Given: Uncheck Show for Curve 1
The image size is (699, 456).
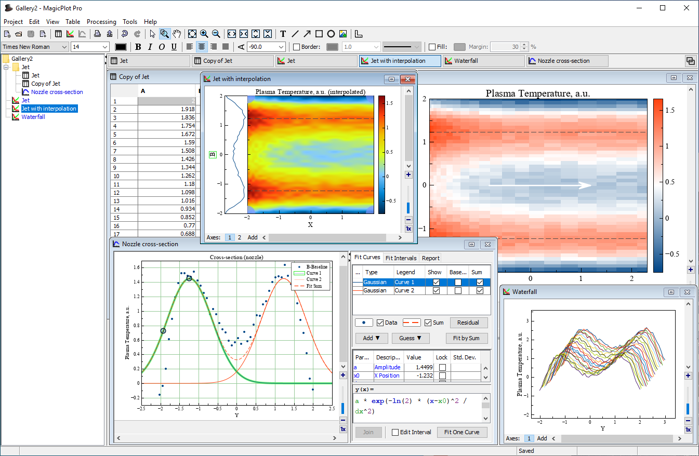Looking at the screenshot, I should pos(437,282).
